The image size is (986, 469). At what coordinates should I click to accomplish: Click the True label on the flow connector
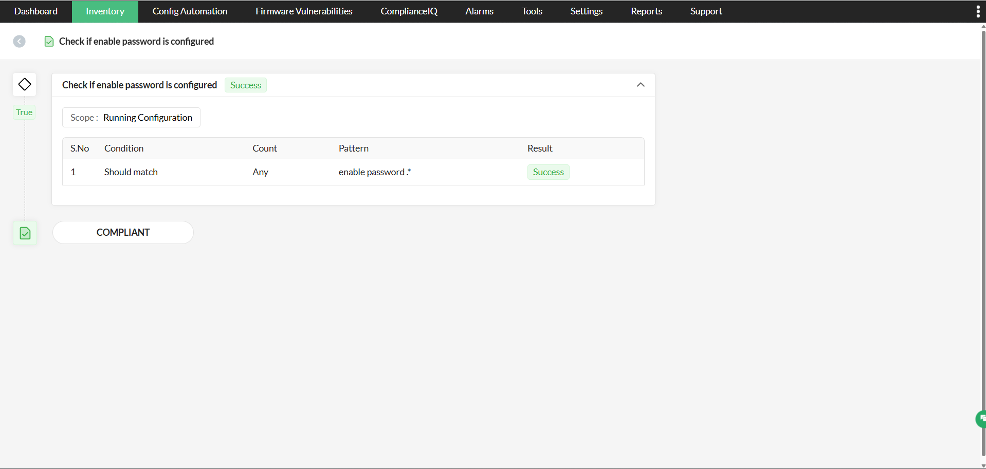[24, 112]
